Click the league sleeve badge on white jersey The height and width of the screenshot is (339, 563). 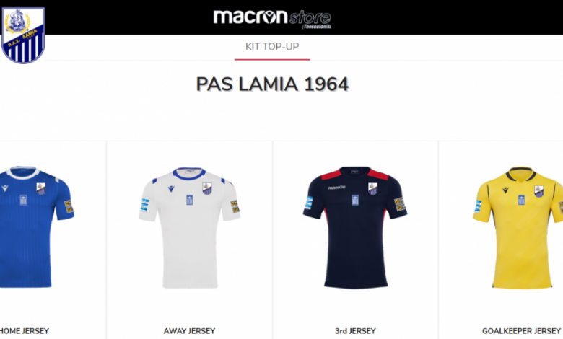coord(145,205)
